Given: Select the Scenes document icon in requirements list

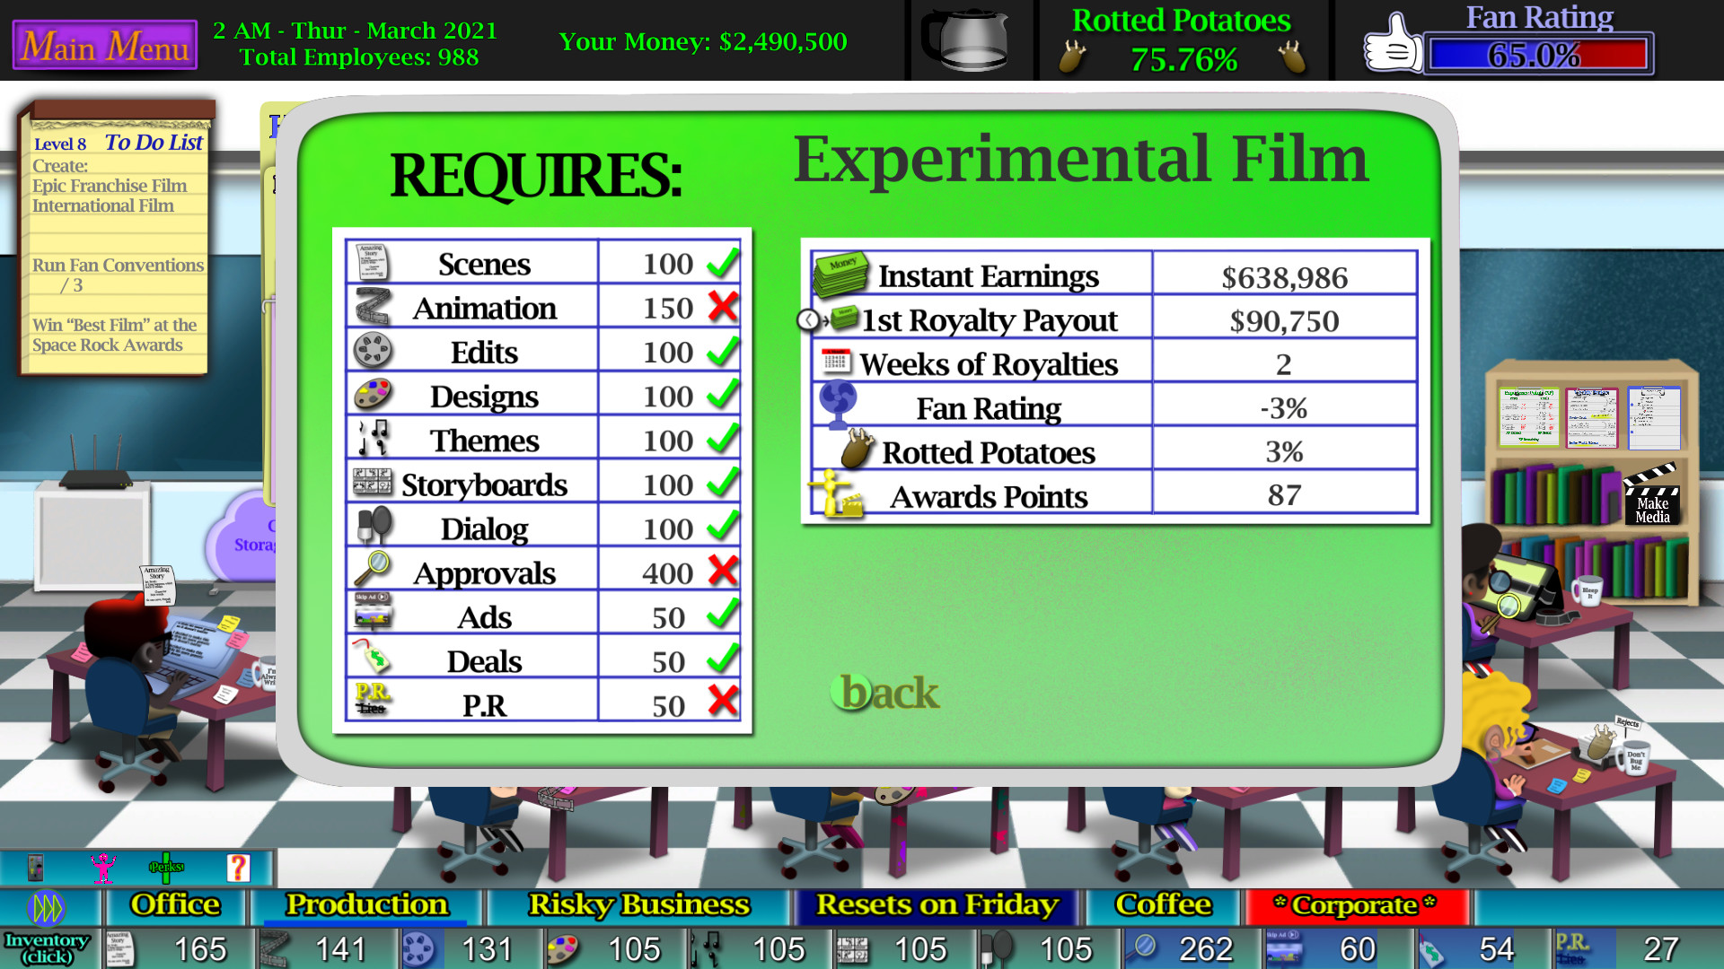Looking at the screenshot, I should click(x=372, y=260).
